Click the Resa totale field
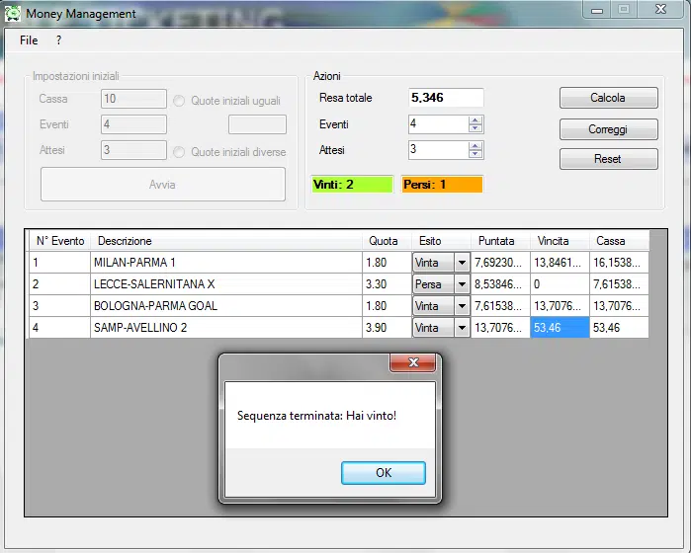Image resolution: width=691 pixels, height=553 pixels. pos(446,98)
